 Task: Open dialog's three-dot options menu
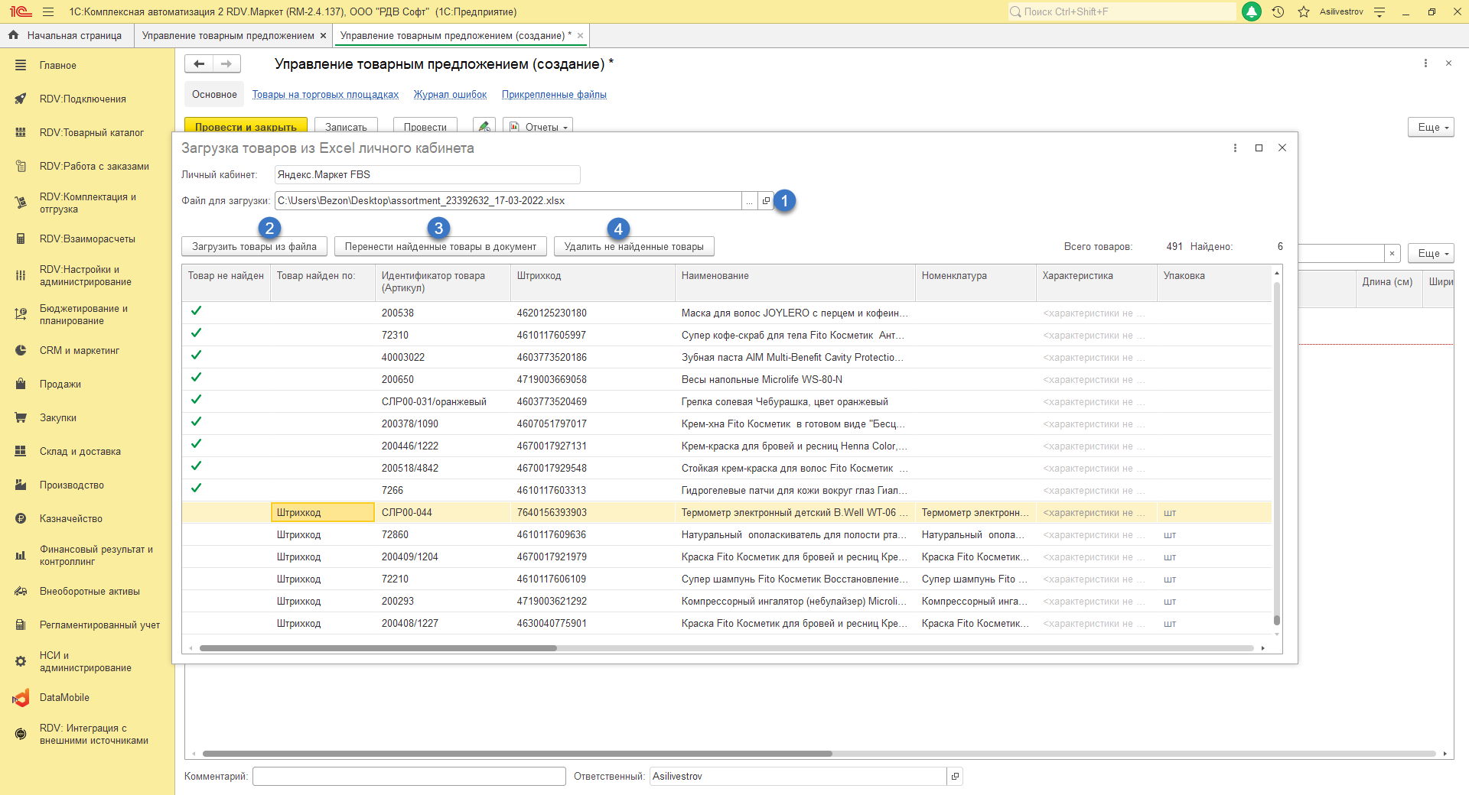pos(1235,148)
